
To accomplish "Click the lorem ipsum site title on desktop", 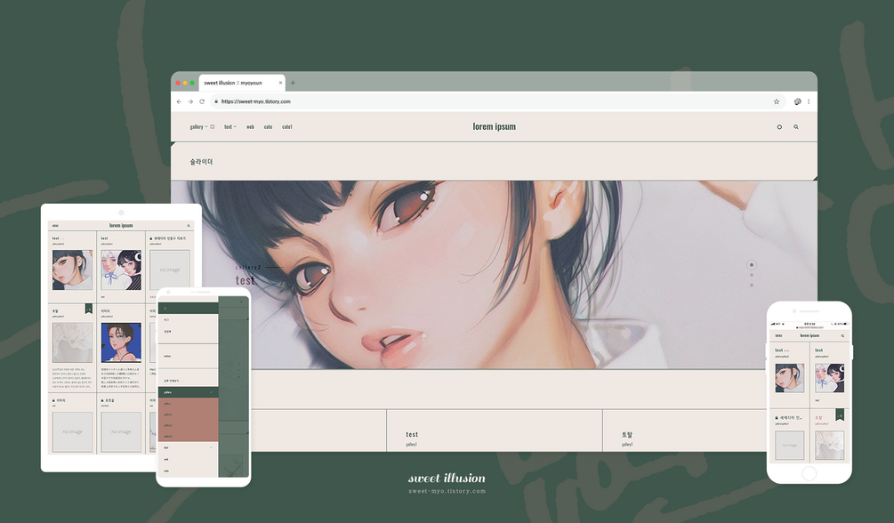I will click(x=495, y=126).
